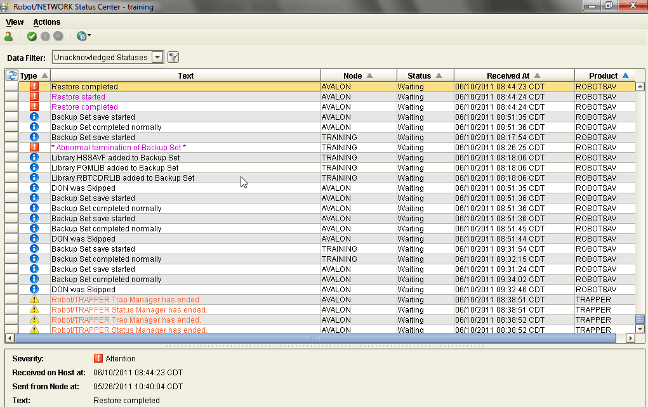Click warning icon on first Status Manager row
Viewport: 648px width, 407px height.
[x=34, y=309]
